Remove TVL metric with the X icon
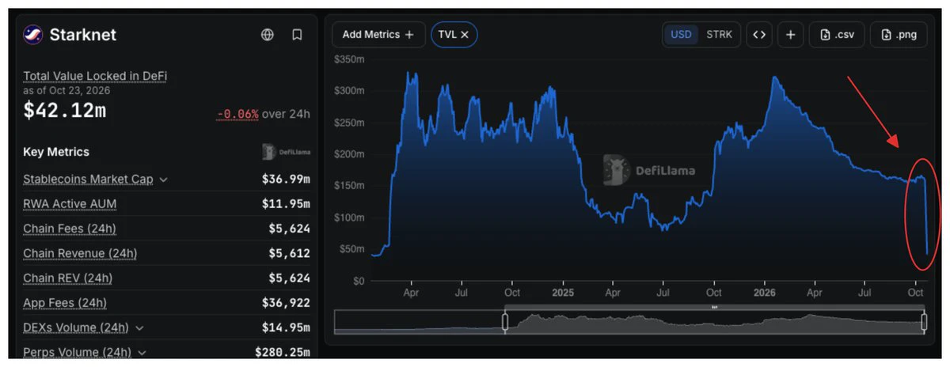Viewport: 950px width, 367px height. point(465,35)
